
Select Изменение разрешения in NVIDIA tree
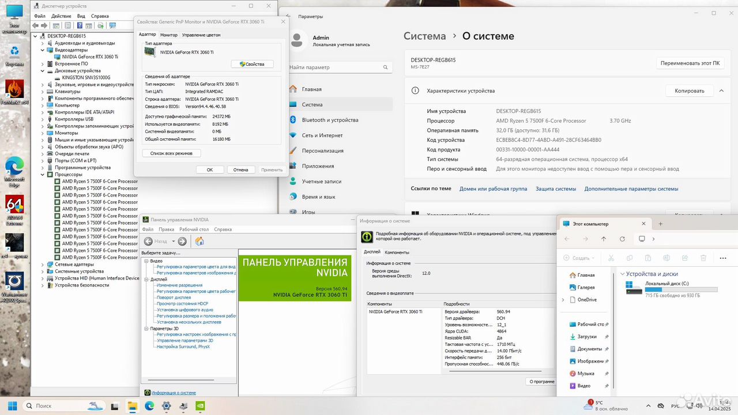pyautogui.click(x=179, y=285)
